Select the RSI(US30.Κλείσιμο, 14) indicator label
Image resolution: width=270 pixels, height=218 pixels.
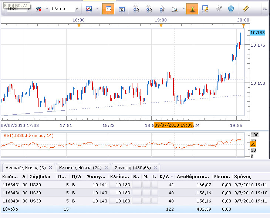coord(28,135)
